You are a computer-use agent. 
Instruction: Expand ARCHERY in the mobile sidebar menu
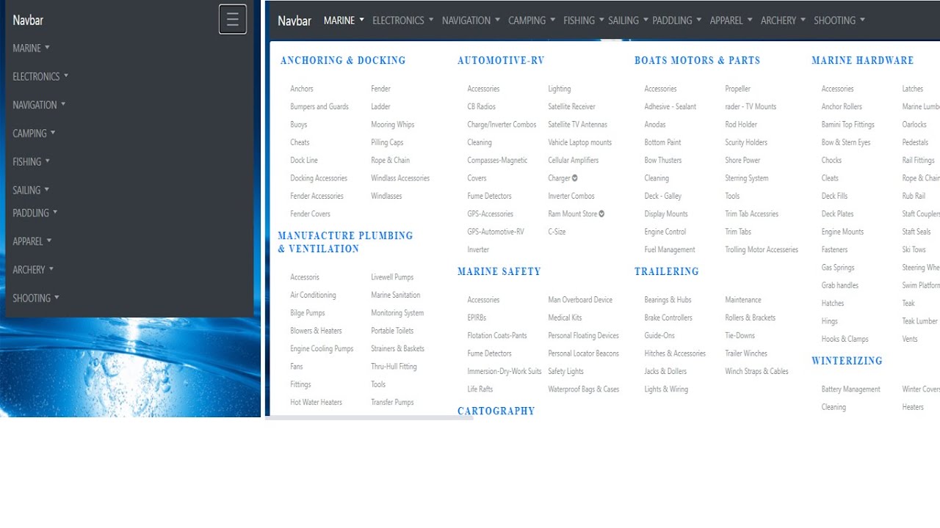(x=33, y=270)
